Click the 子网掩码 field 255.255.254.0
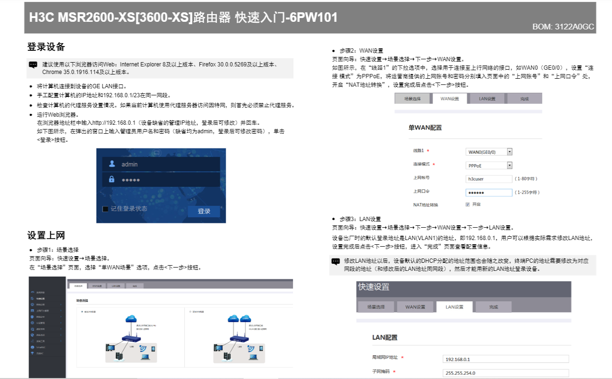The image size is (612, 379). [506, 373]
